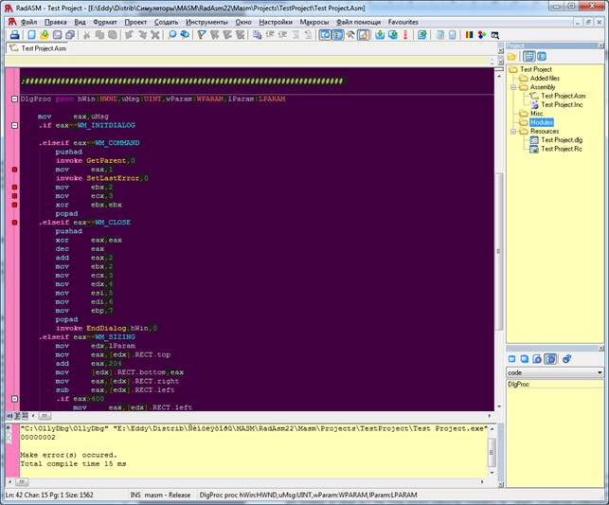The height and width of the screenshot is (505, 609).
Task: Click the rightmost icon above code dropdown
Action: pos(567,359)
